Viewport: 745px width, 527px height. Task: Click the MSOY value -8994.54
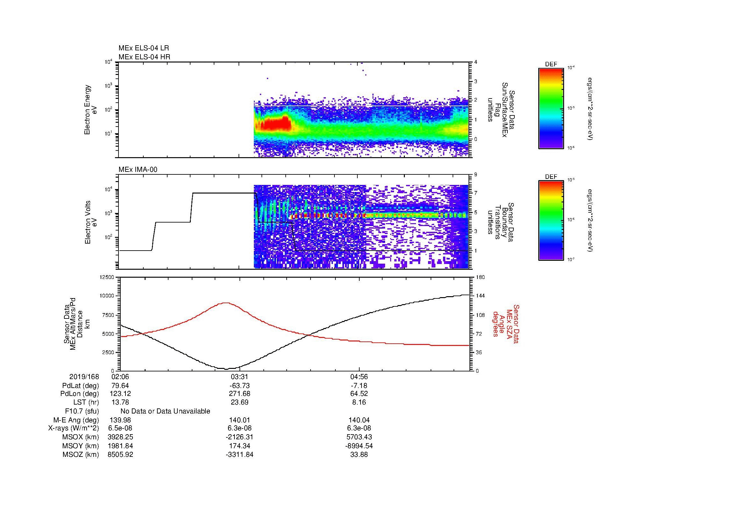click(359, 446)
